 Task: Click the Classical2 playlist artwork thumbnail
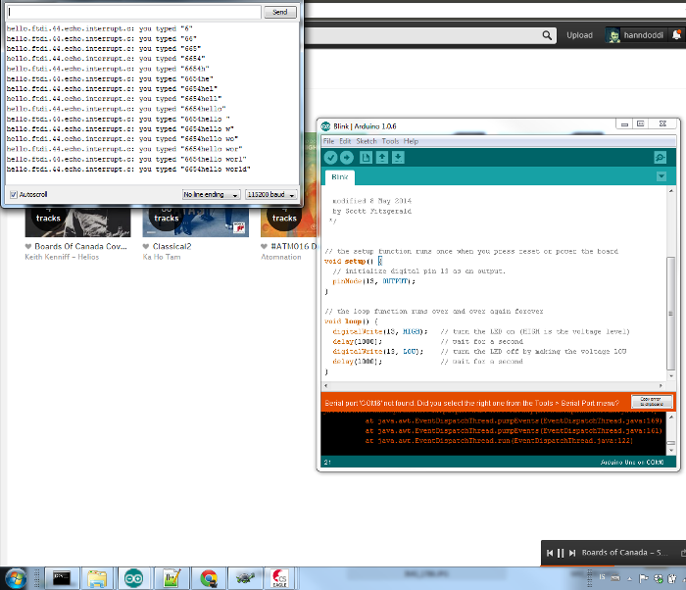196,221
